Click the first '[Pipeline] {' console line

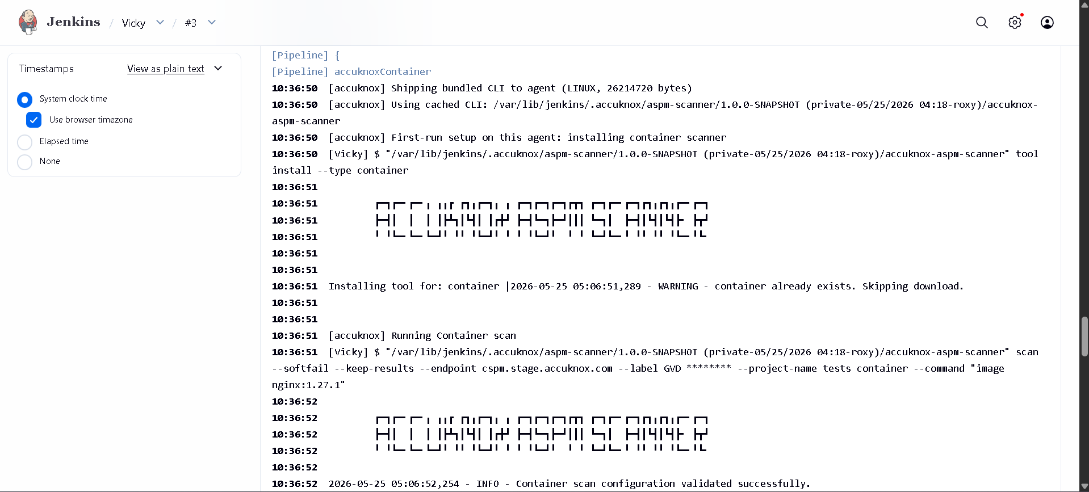305,55
